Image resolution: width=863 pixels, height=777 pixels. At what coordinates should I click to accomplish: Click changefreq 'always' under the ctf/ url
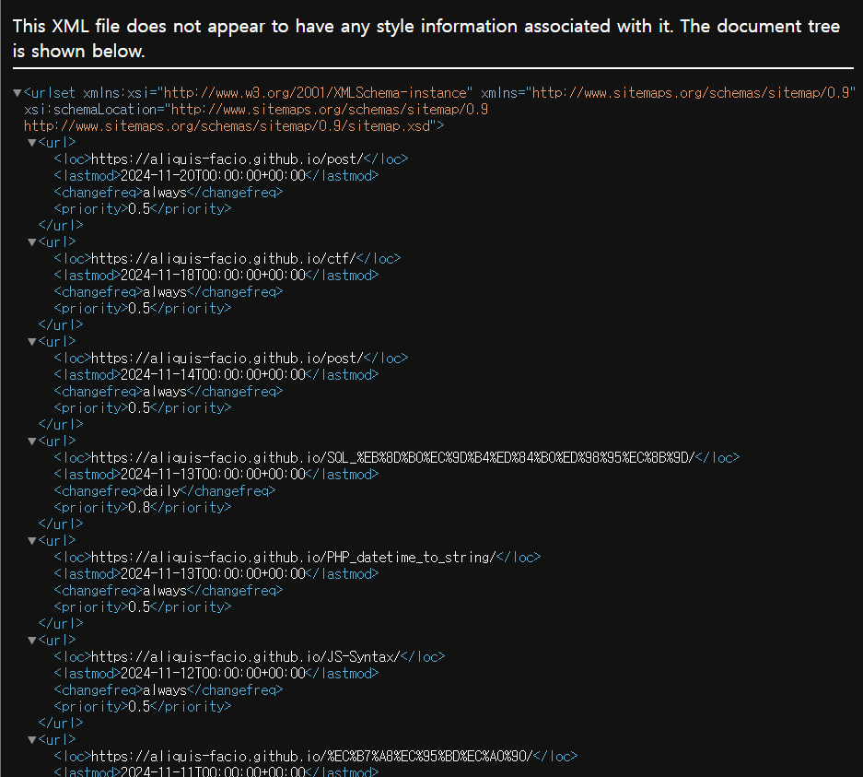[169, 292]
